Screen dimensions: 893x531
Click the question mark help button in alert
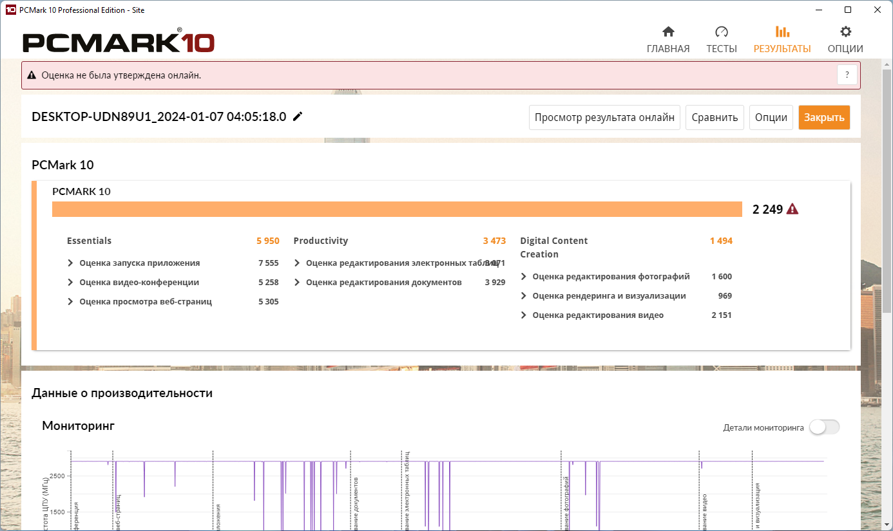[847, 75]
